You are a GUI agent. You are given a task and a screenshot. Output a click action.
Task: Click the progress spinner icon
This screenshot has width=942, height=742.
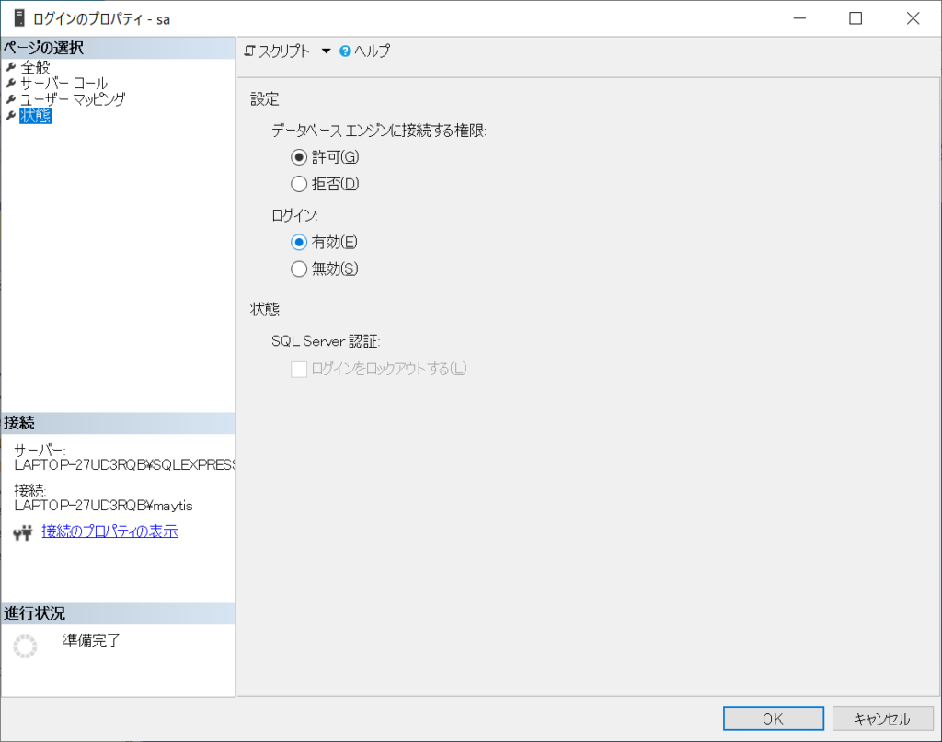25,646
